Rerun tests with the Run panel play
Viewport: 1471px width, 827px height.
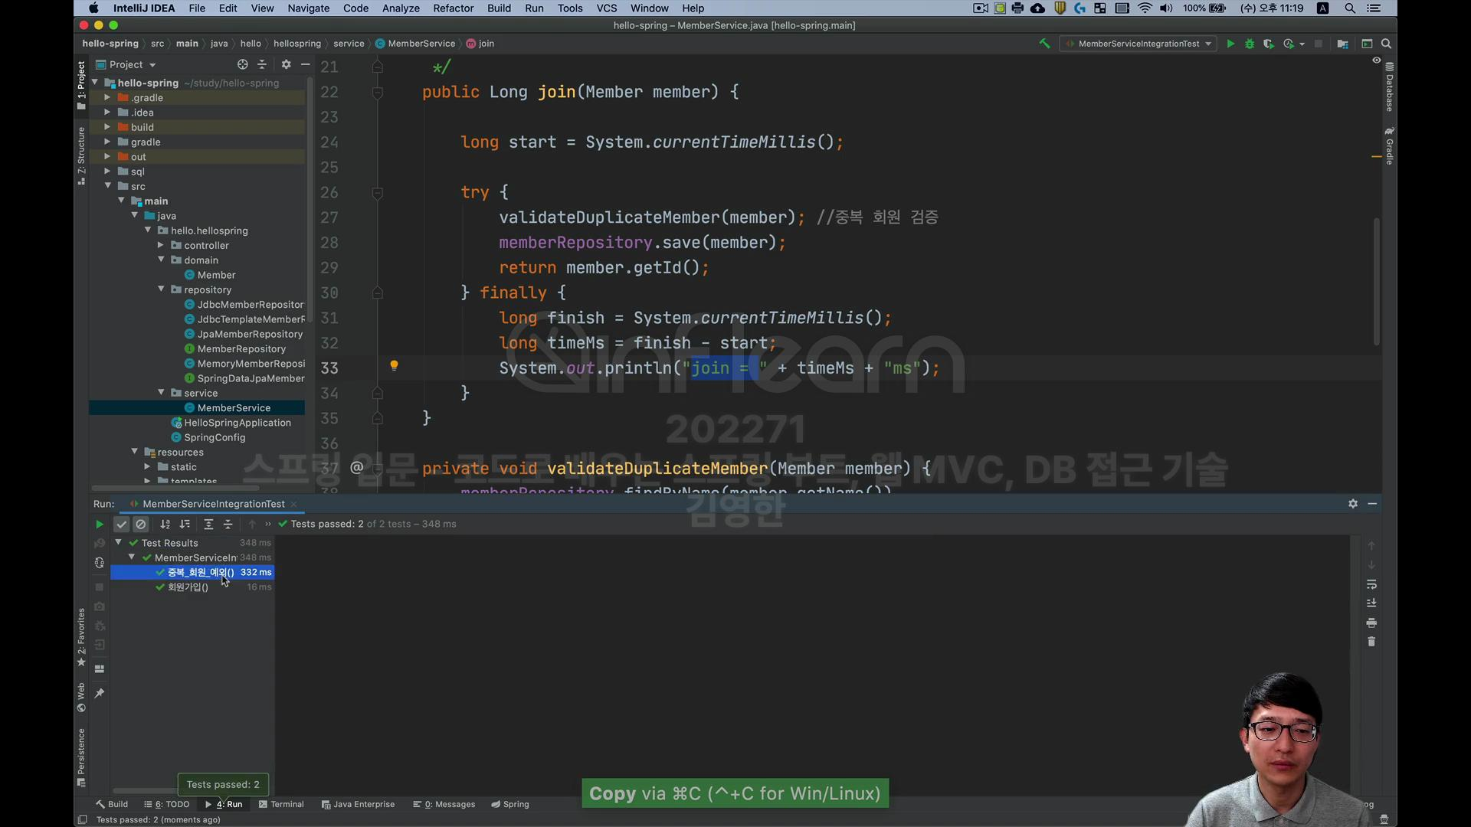pyautogui.click(x=99, y=524)
